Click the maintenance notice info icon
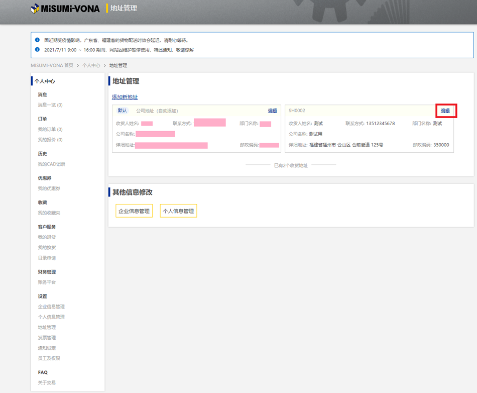The width and height of the screenshot is (477, 393). (37, 50)
